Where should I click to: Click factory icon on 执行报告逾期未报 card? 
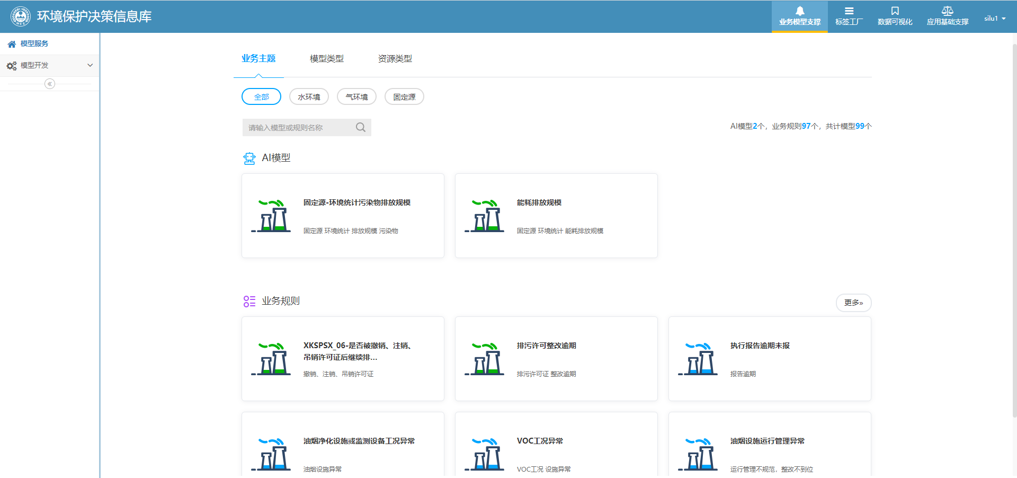point(698,359)
